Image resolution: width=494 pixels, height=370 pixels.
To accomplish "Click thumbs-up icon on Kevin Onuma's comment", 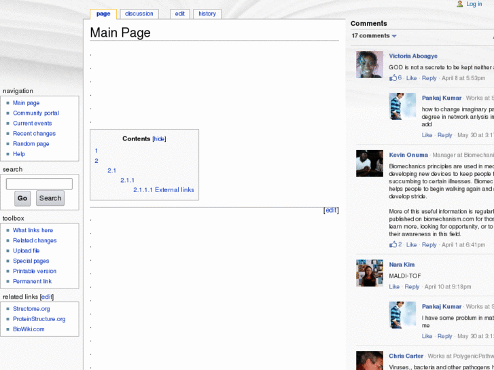I will pyautogui.click(x=393, y=244).
